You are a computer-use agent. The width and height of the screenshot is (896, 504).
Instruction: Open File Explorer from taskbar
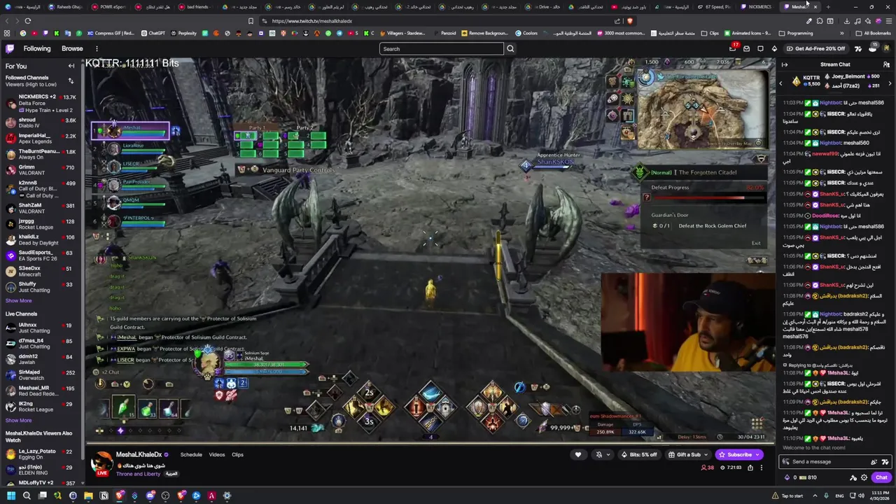(88, 496)
